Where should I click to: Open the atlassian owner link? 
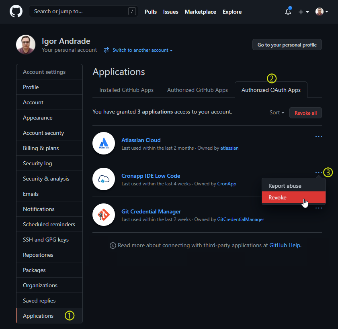coord(229,148)
